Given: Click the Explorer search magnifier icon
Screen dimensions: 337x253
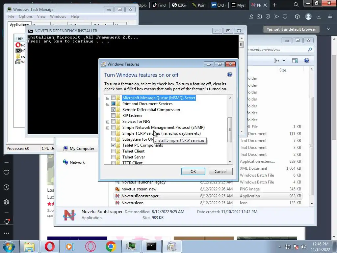Looking at the screenshot, I should [310, 49].
